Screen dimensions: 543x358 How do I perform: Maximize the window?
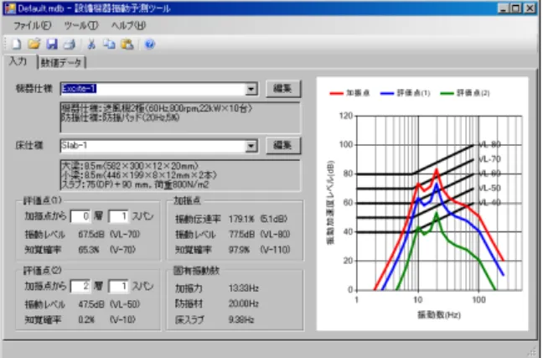click(516, 8)
